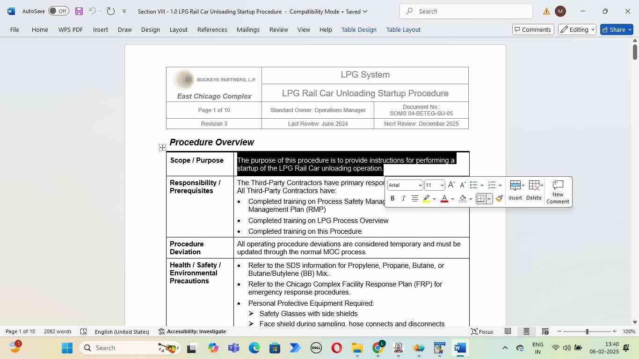Click the Increase Font Size icon
The width and height of the screenshot is (639, 359).
click(x=451, y=185)
